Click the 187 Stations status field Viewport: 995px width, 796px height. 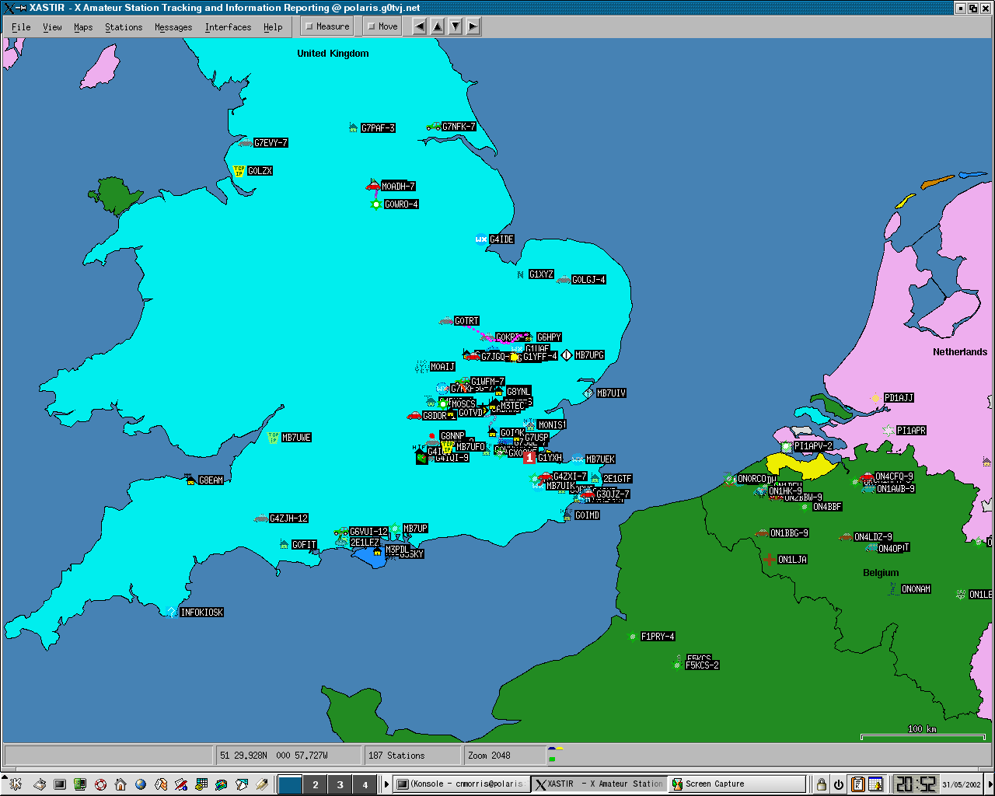(413, 755)
